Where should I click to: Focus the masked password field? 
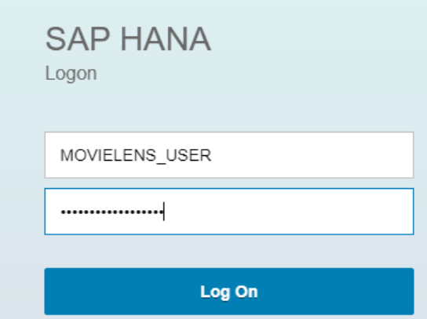tap(229, 212)
